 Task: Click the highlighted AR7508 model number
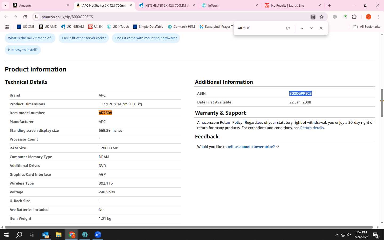coord(105,113)
